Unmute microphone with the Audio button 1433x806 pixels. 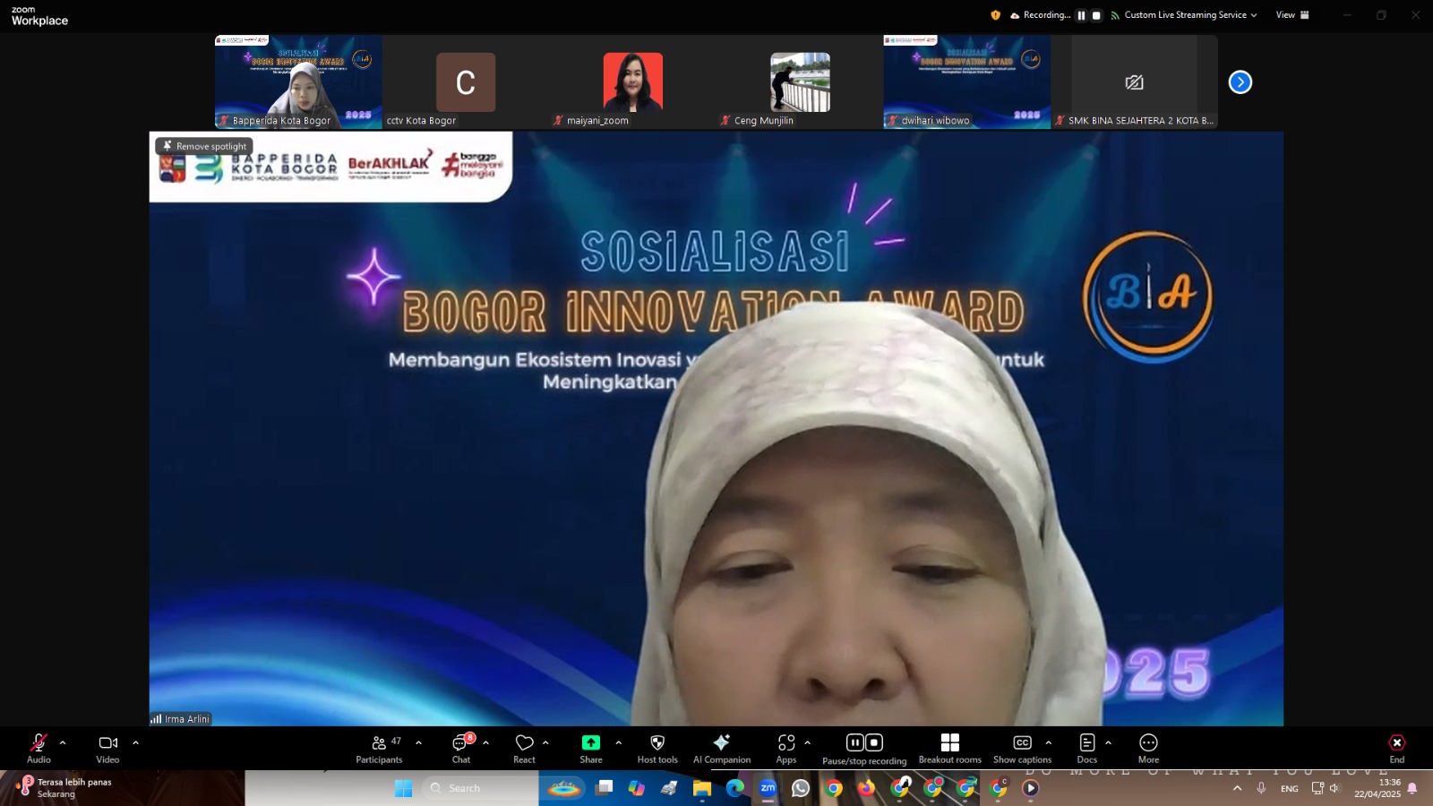[x=39, y=749]
